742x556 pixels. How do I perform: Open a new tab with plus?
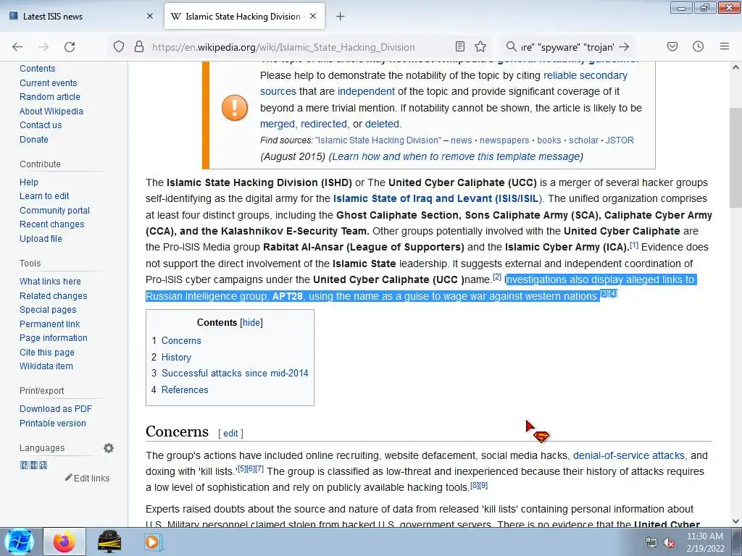click(340, 17)
